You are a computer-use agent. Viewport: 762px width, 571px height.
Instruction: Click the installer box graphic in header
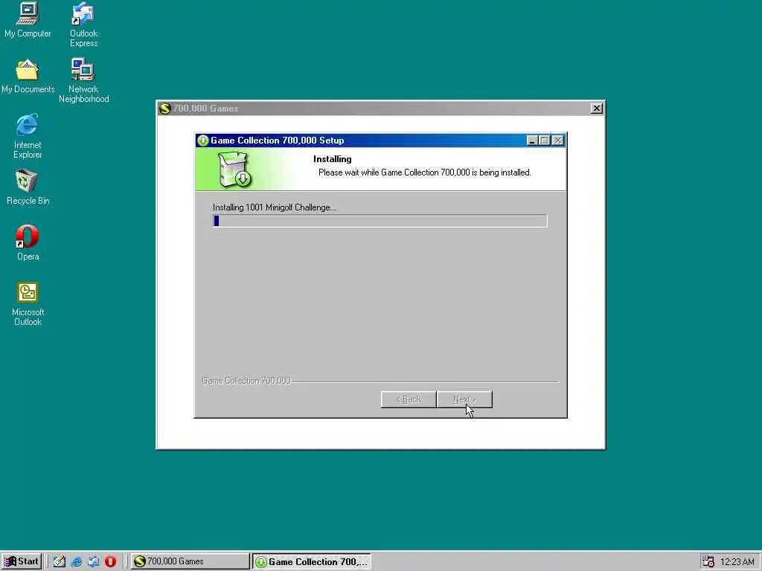click(x=234, y=170)
